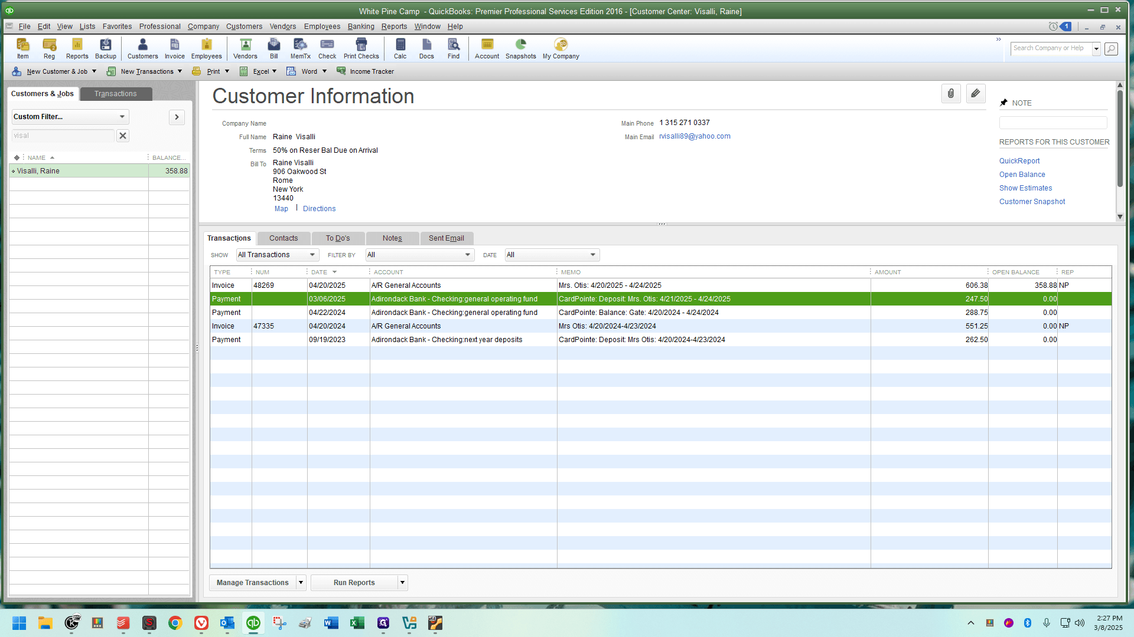The width and height of the screenshot is (1134, 637).
Task: Select the Visalli, Raine customer row
Action: click(x=99, y=171)
